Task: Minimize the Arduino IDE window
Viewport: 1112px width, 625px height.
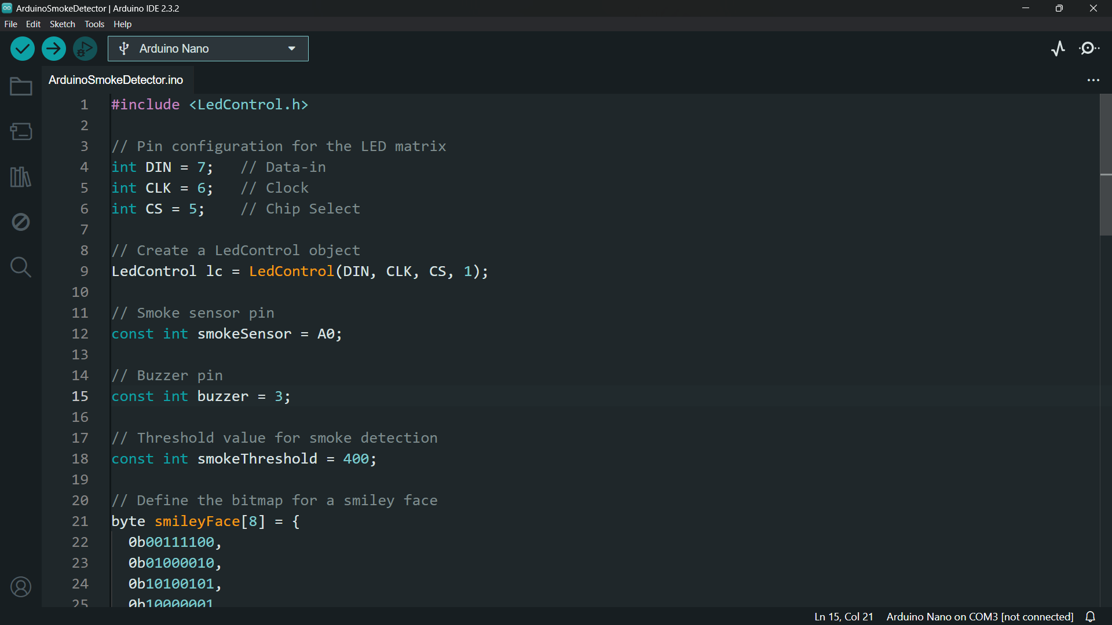Action: pos(1026,8)
